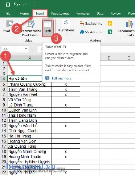Click the x mark in Phạm Quang Cường row
Image resolution: width=135 pixels, height=175 pixels.
[66, 84]
